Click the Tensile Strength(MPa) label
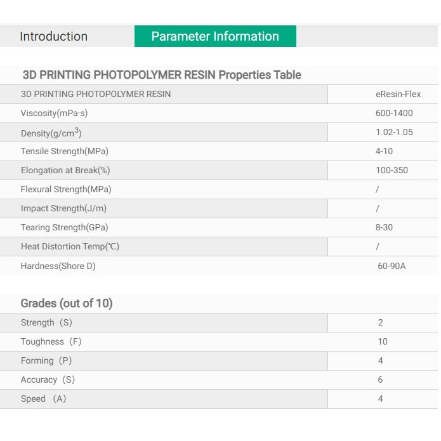 pyautogui.click(x=65, y=151)
